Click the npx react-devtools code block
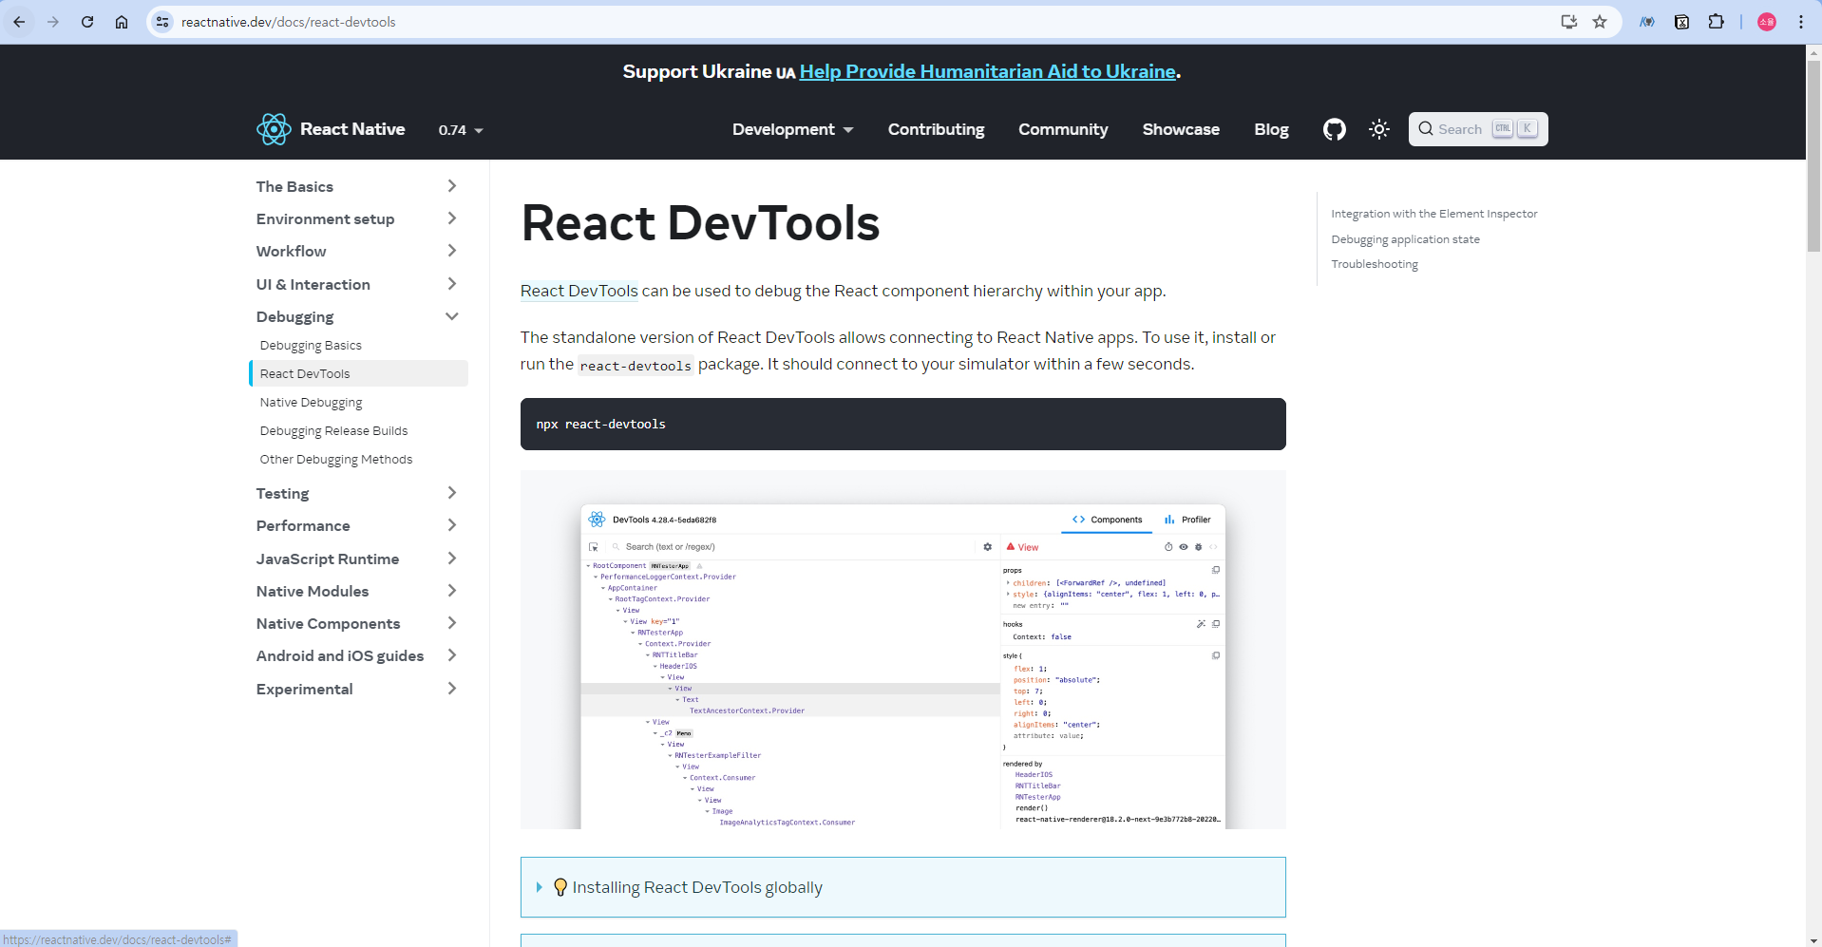Screen dimensions: 1822x947 click(x=902, y=424)
